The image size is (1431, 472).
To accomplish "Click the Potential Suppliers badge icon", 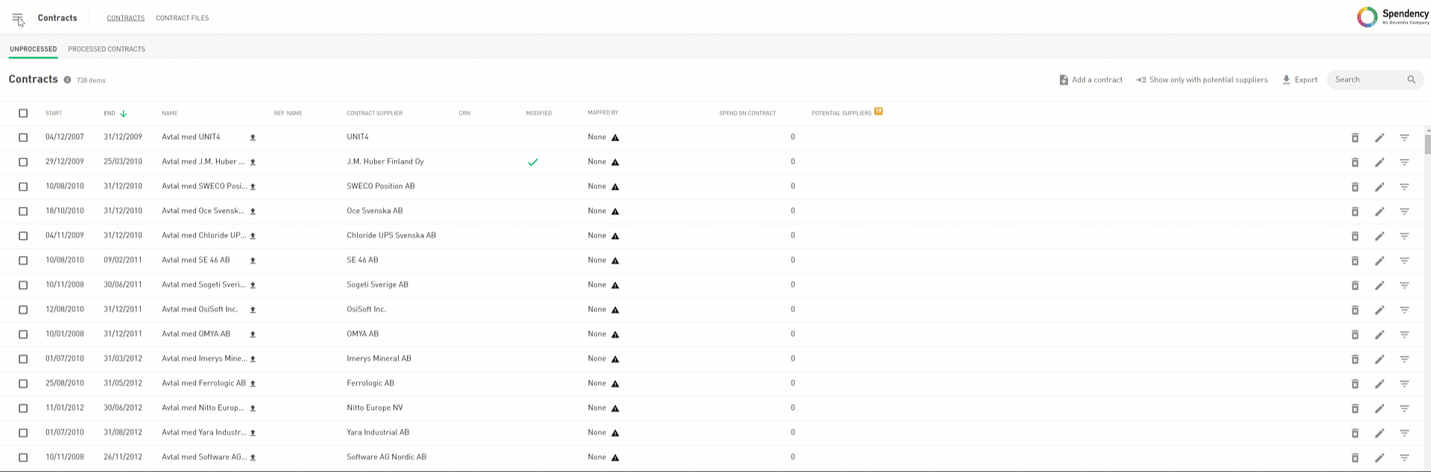I will tap(878, 112).
